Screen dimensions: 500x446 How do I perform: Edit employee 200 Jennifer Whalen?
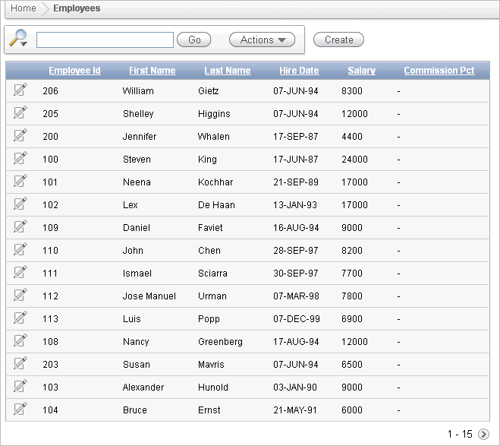[x=20, y=135]
